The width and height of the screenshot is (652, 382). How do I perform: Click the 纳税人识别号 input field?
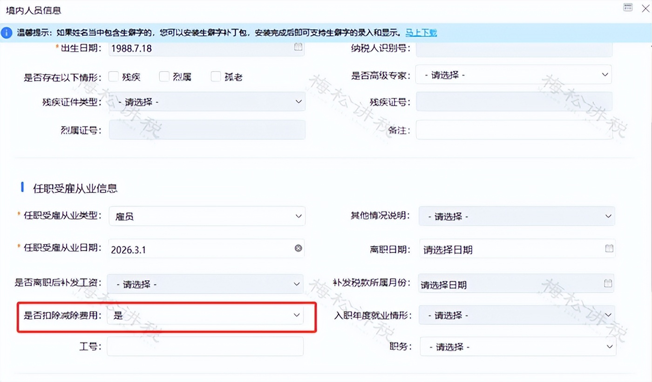(x=512, y=48)
